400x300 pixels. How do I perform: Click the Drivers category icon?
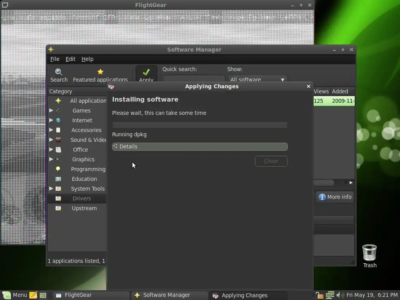[x=58, y=198]
